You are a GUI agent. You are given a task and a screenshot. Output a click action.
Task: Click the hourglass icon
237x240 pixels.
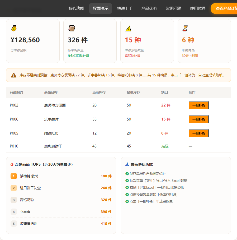[x=185, y=28]
